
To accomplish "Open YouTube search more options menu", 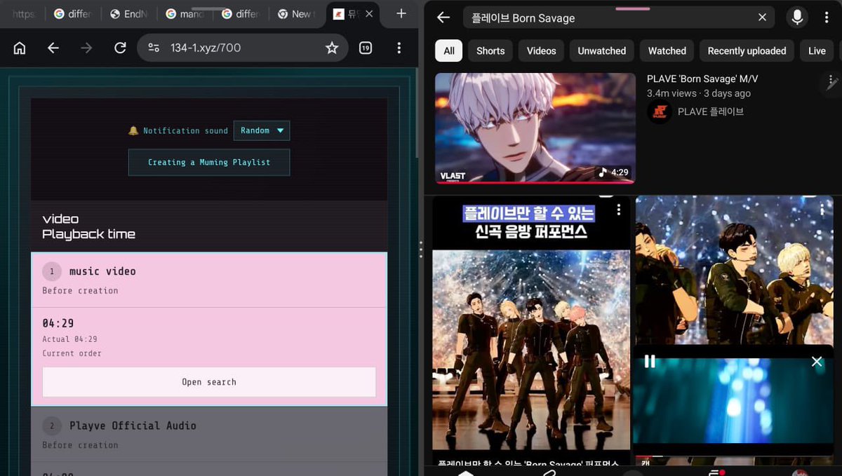I will 827,18.
